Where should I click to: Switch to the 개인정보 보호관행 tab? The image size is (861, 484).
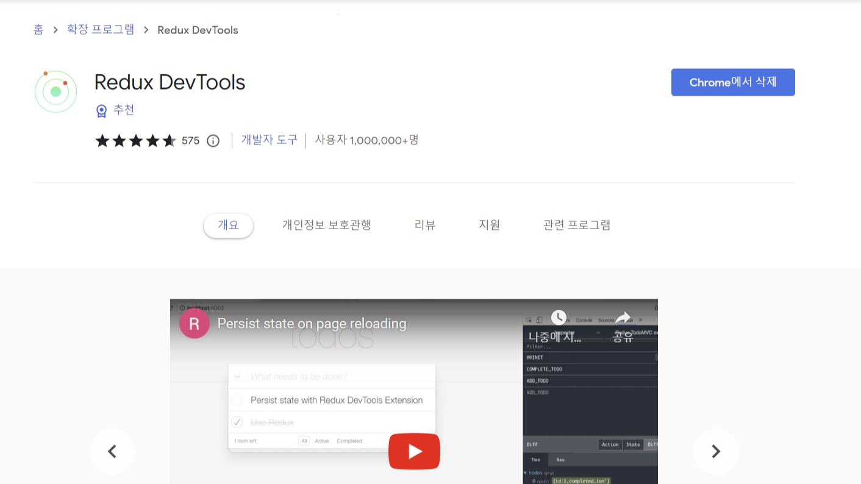tap(326, 225)
